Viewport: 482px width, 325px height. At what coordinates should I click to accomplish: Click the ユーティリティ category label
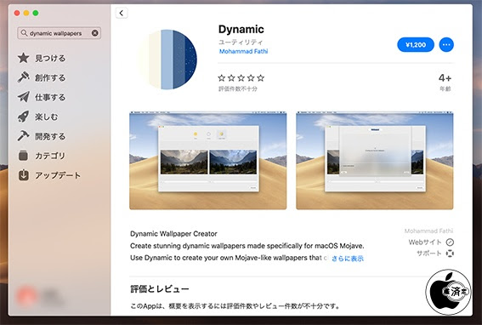click(241, 42)
